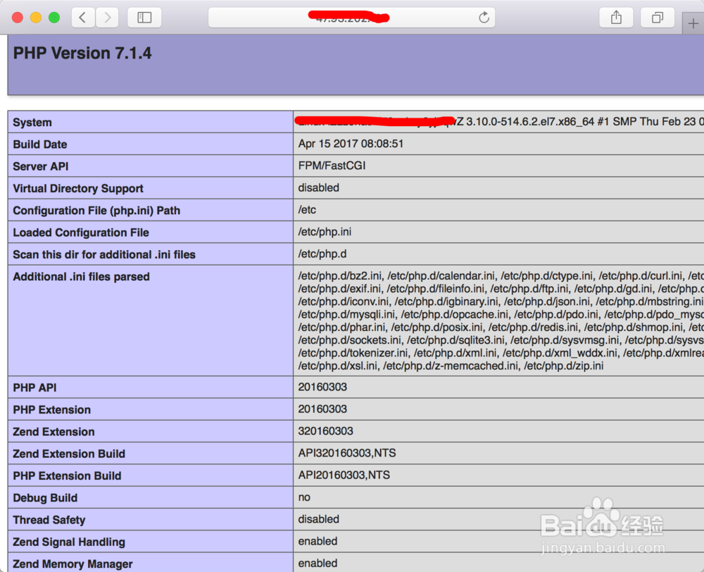Click the Loaded Configuration File label

click(81, 232)
